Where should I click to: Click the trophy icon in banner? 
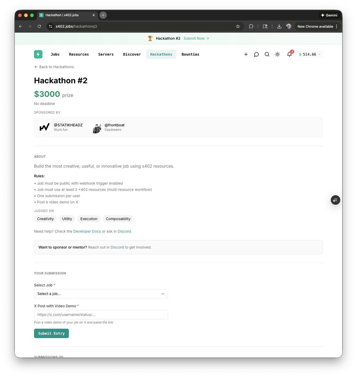(150, 38)
